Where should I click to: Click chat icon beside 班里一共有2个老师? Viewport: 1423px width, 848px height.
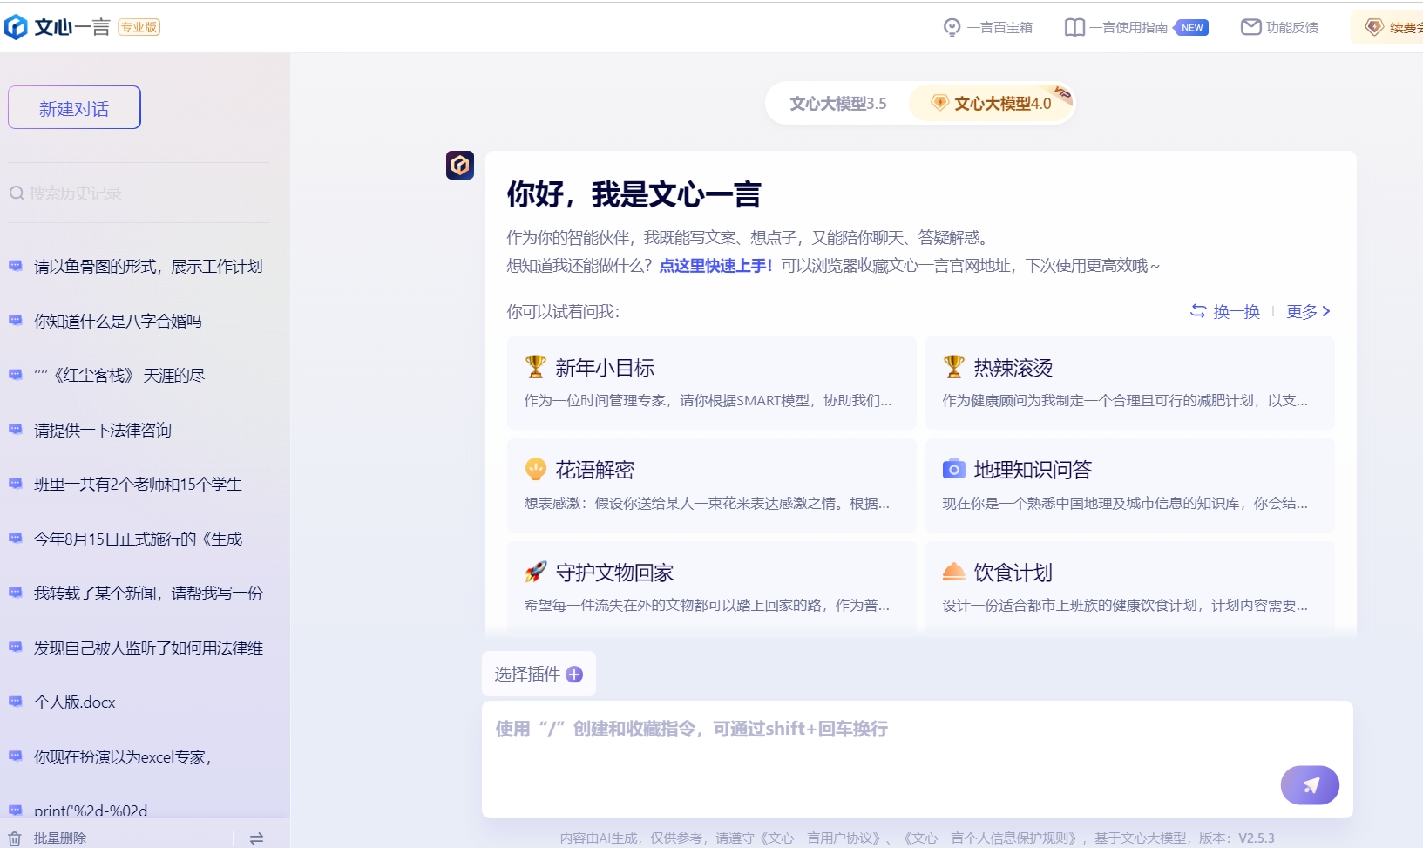tap(16, 484)
